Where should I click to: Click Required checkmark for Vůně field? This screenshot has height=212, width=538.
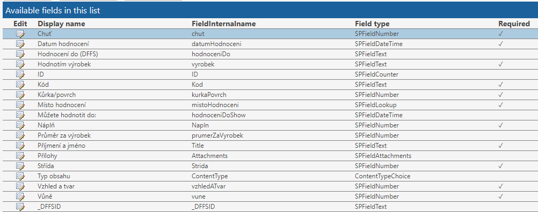coord(500,196)
